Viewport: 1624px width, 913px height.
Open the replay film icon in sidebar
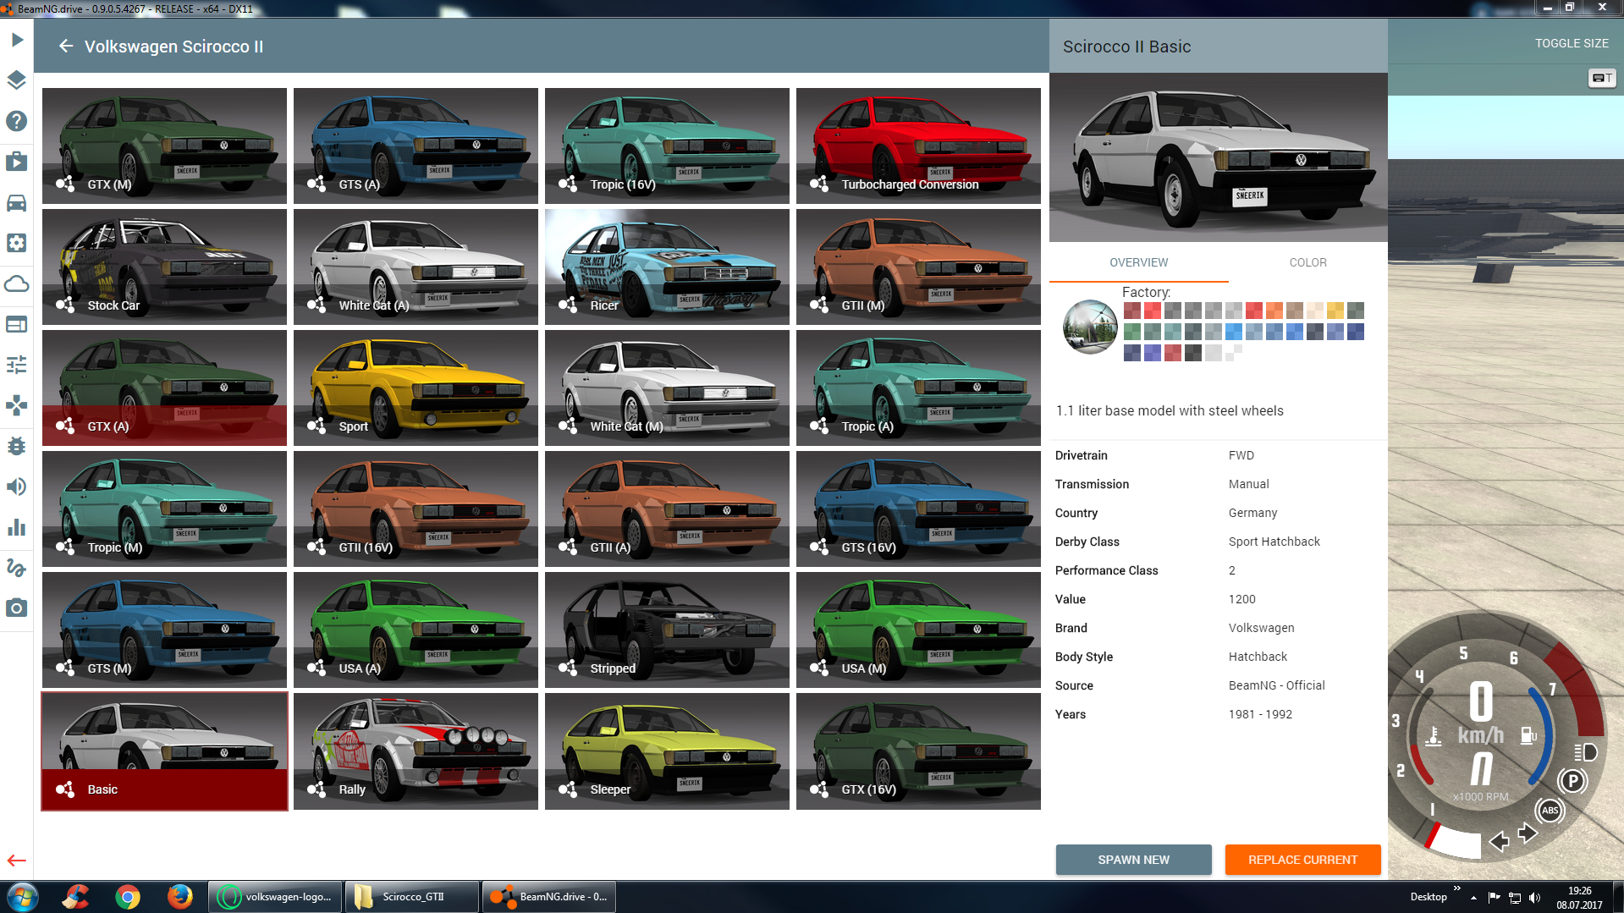tap(17, 162)
